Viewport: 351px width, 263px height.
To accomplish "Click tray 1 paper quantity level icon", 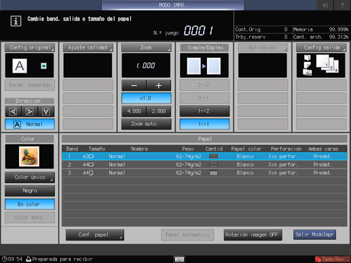I will pos(213,157).
